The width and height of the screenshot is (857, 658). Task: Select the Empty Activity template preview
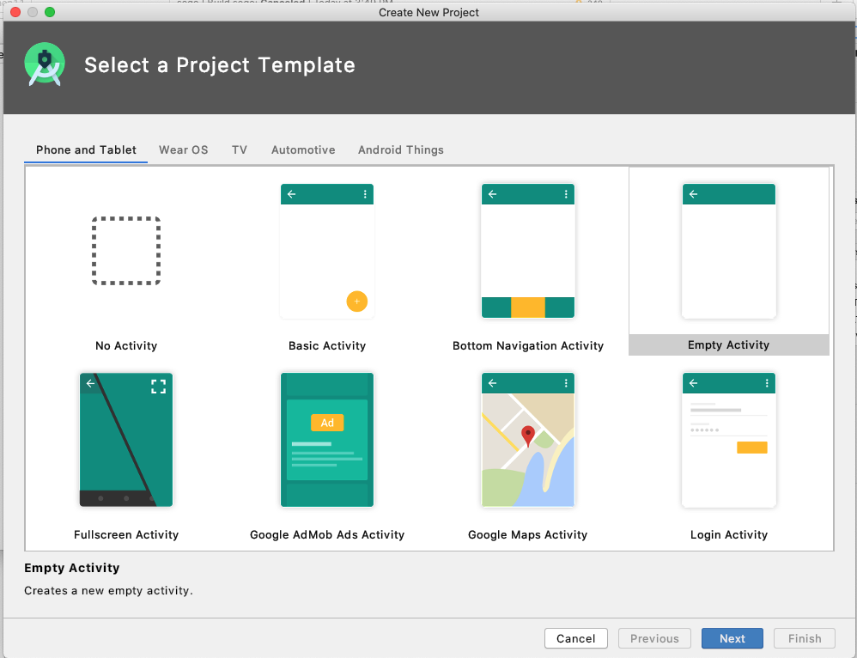point(728,251)
